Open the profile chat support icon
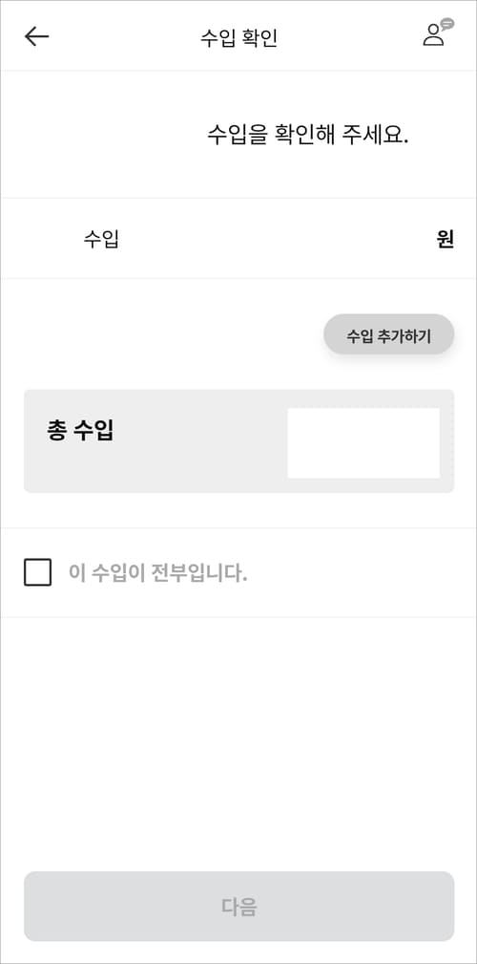 [438, 32]
